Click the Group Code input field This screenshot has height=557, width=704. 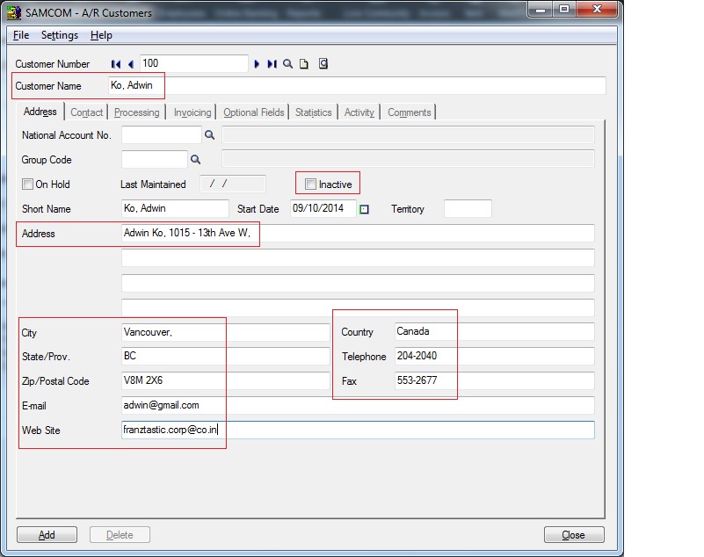(154, 159)
